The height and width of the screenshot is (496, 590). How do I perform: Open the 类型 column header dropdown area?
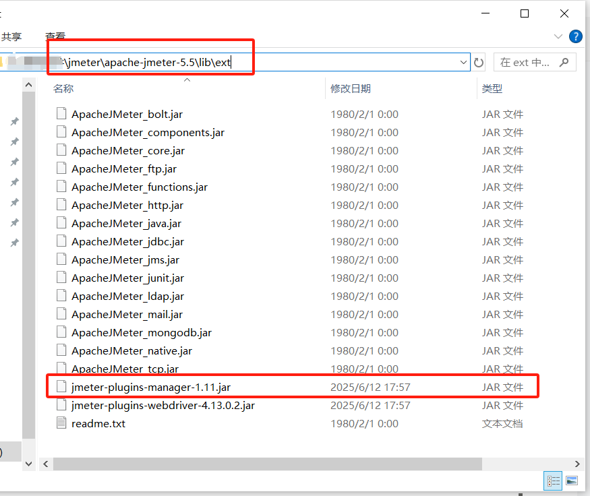[x=493, y=88]
